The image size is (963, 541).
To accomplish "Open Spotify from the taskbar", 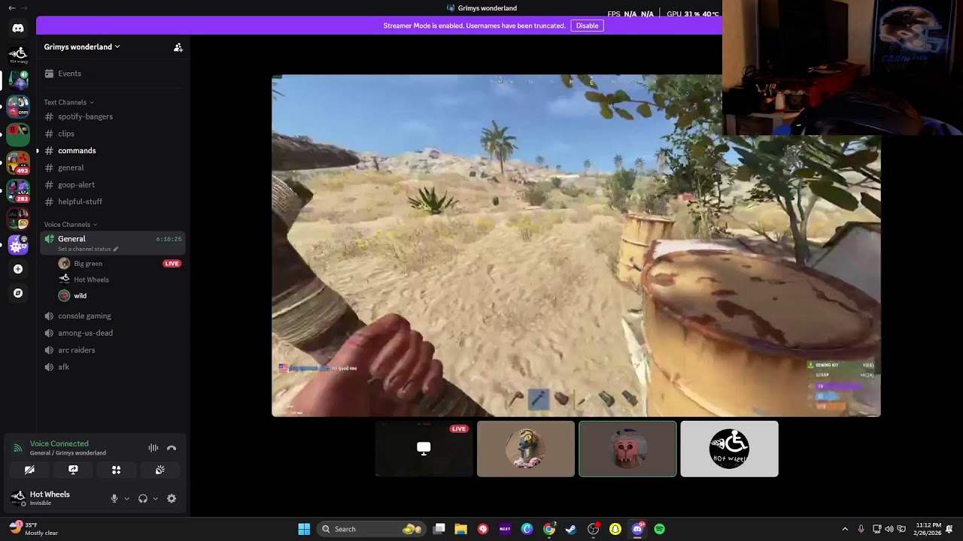I will tap(660, 529).
